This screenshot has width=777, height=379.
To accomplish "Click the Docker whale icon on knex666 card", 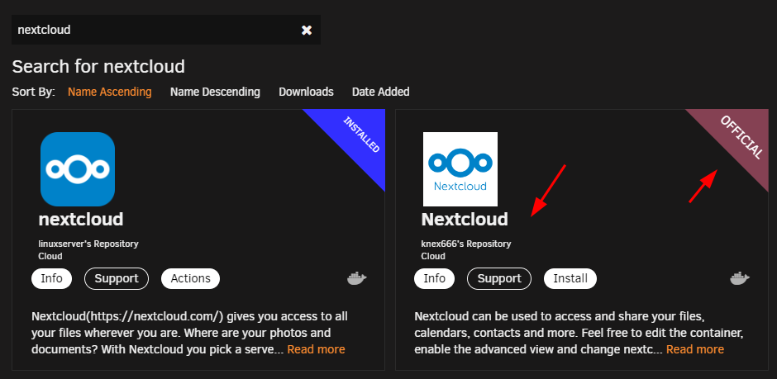I will pyautogui.click(x=740, y=278).
